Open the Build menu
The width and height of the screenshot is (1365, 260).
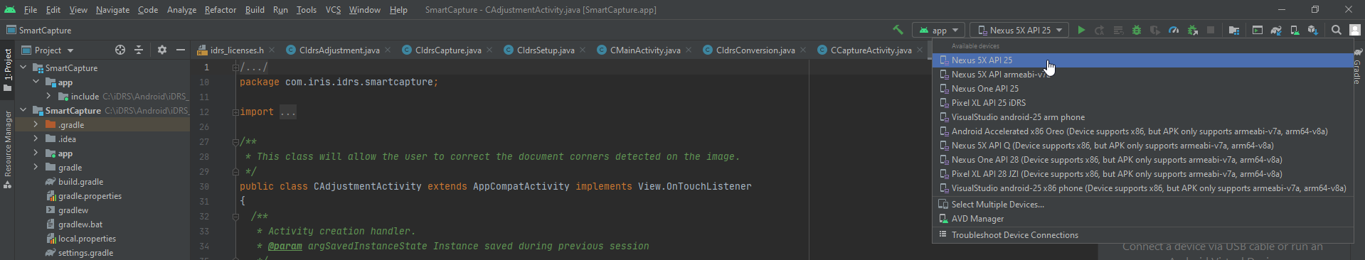255,9
